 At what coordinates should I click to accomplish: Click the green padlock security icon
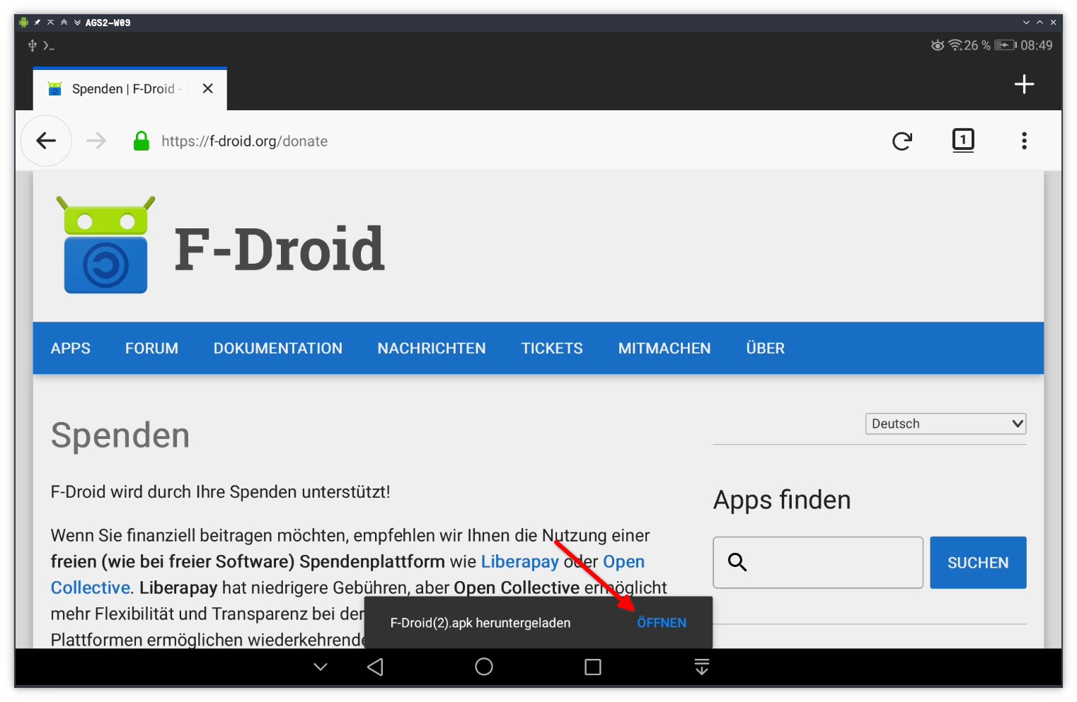pyautogui.click(x=142, y=141)
